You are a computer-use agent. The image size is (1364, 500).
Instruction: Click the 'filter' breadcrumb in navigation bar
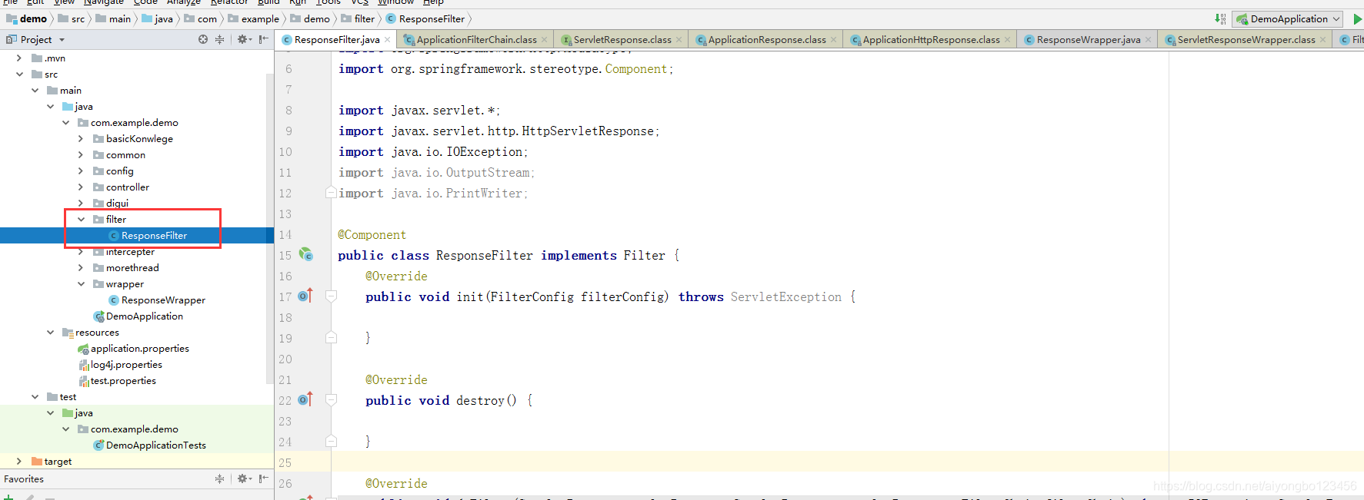click(x=358, y=19)
